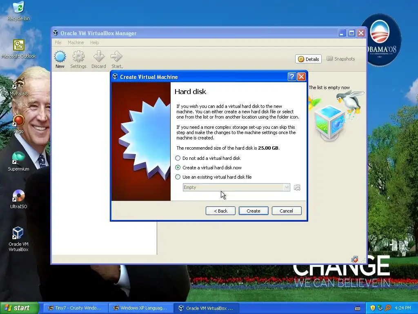Click the Start arrow toolbar icon
This screenshot has height=314, width=418.
(x=116, y=56)
